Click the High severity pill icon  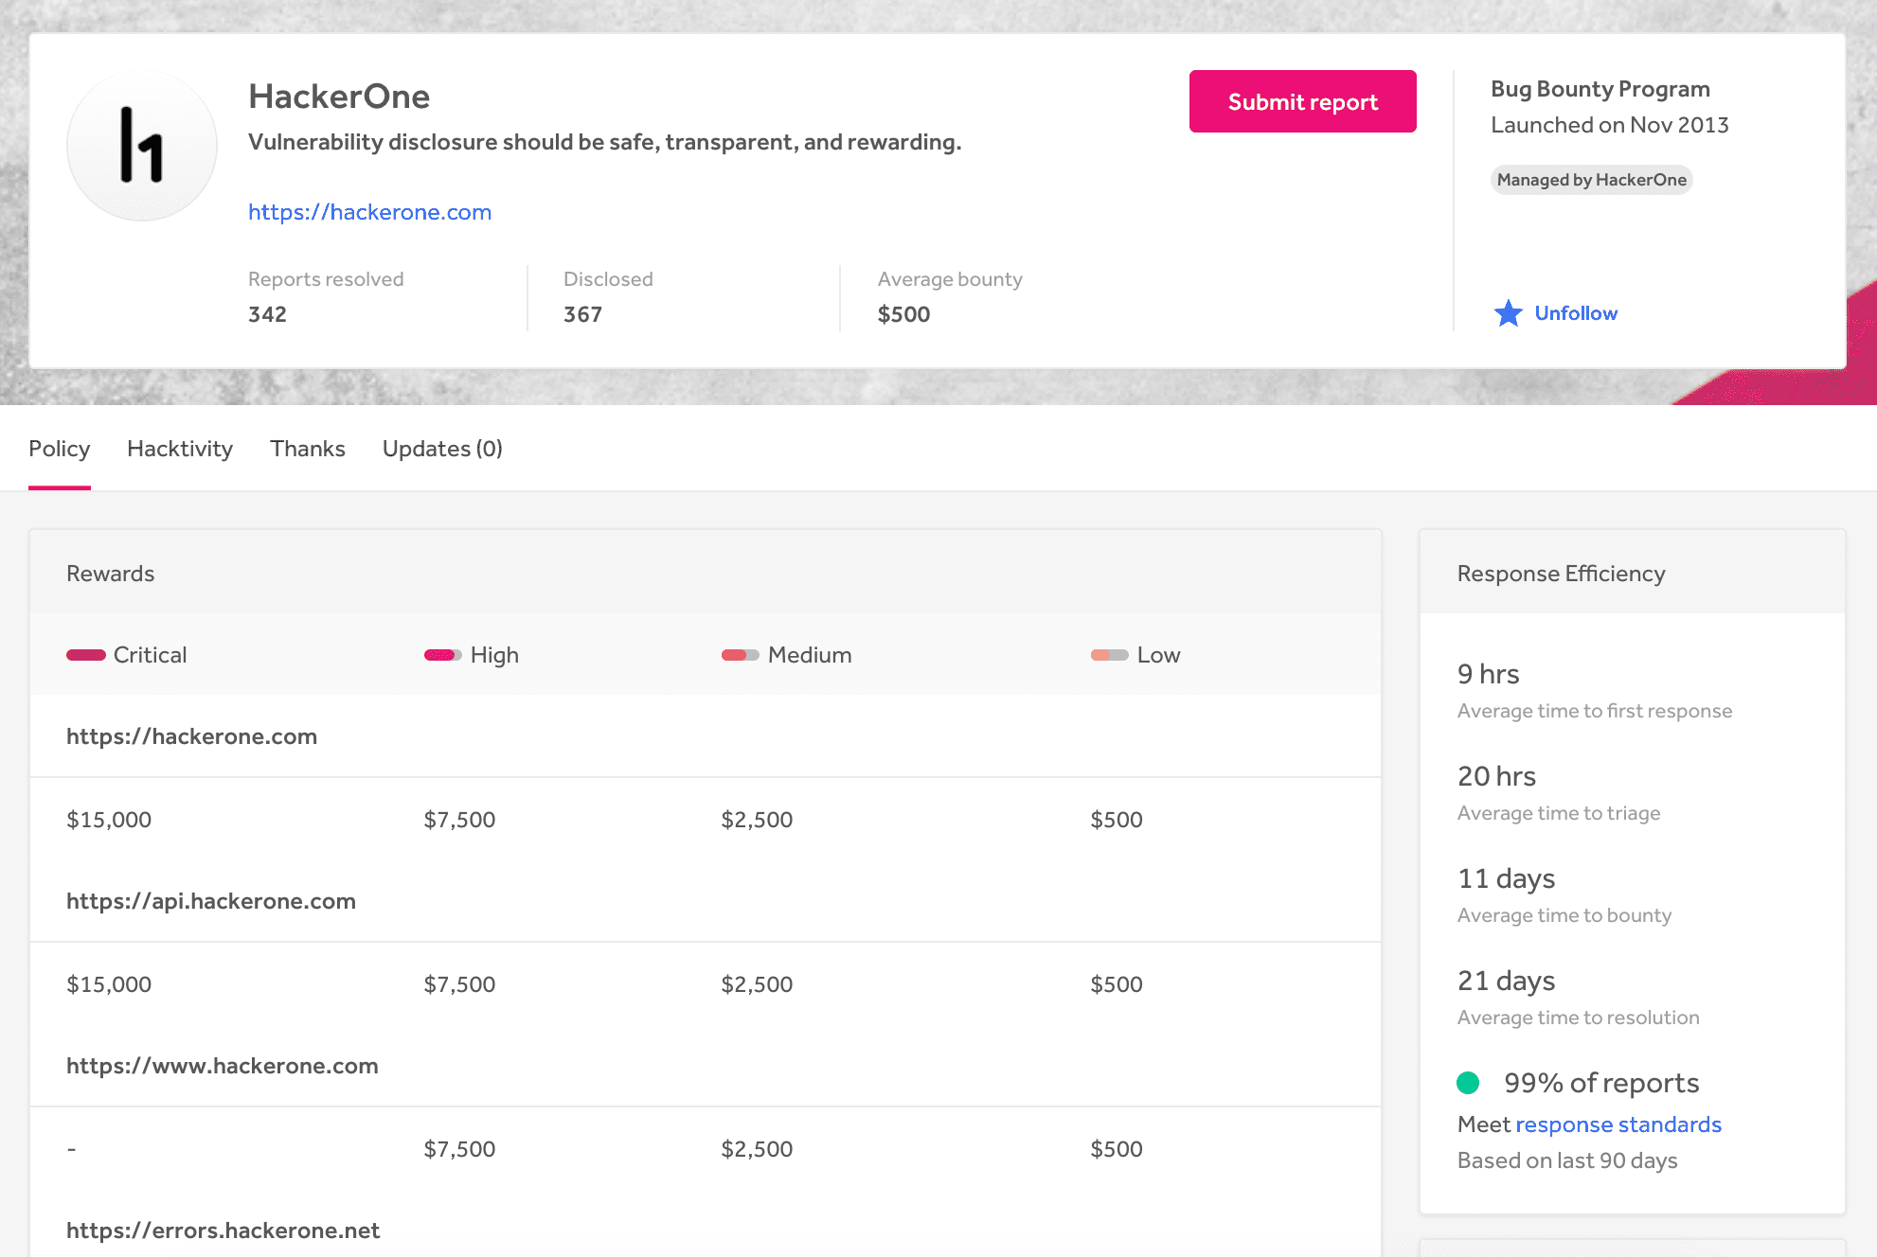point(442,655)
